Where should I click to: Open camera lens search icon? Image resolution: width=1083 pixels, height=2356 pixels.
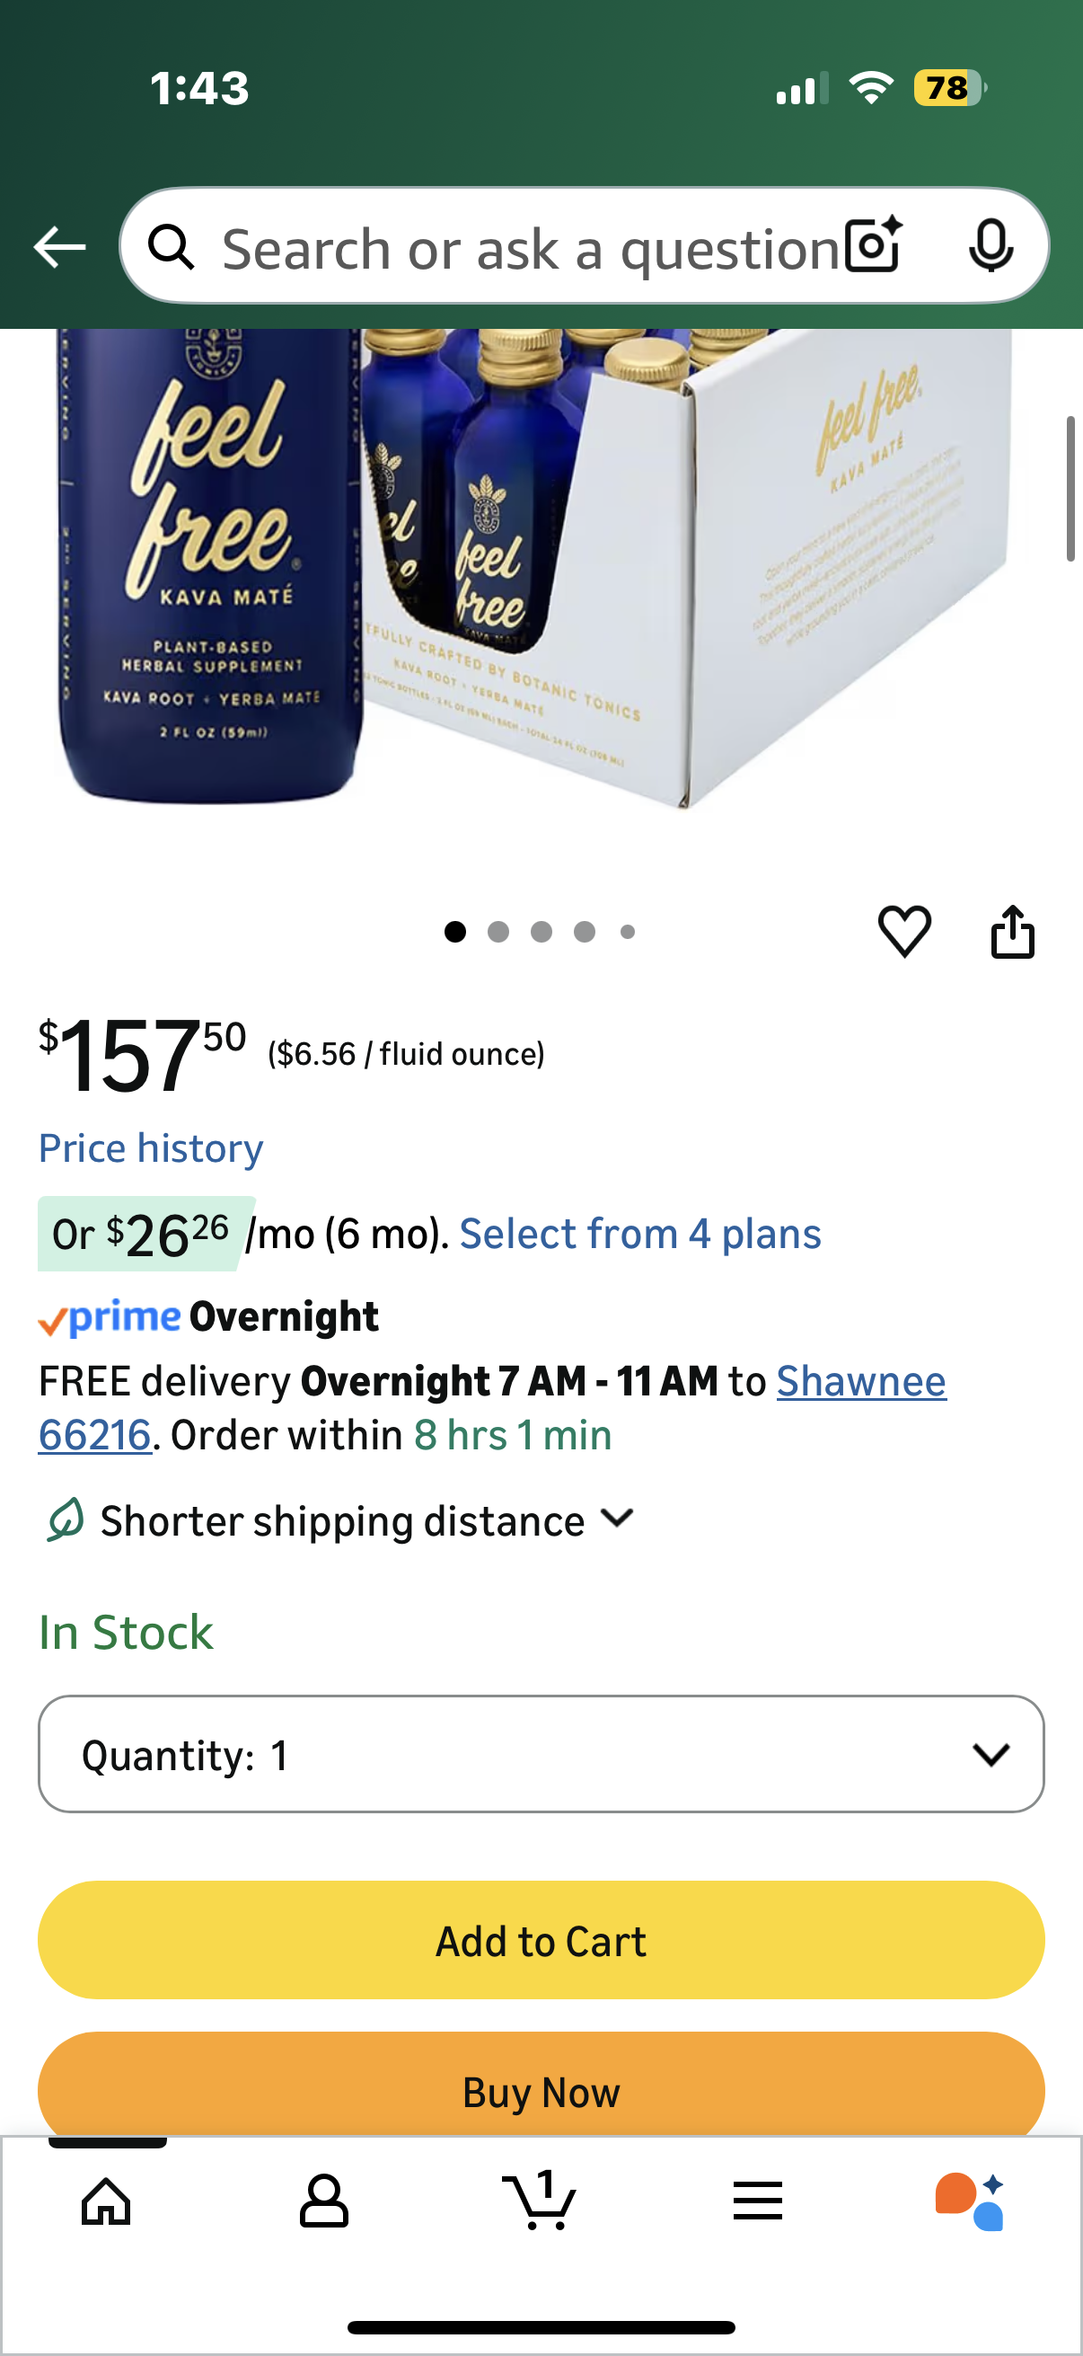873,245
